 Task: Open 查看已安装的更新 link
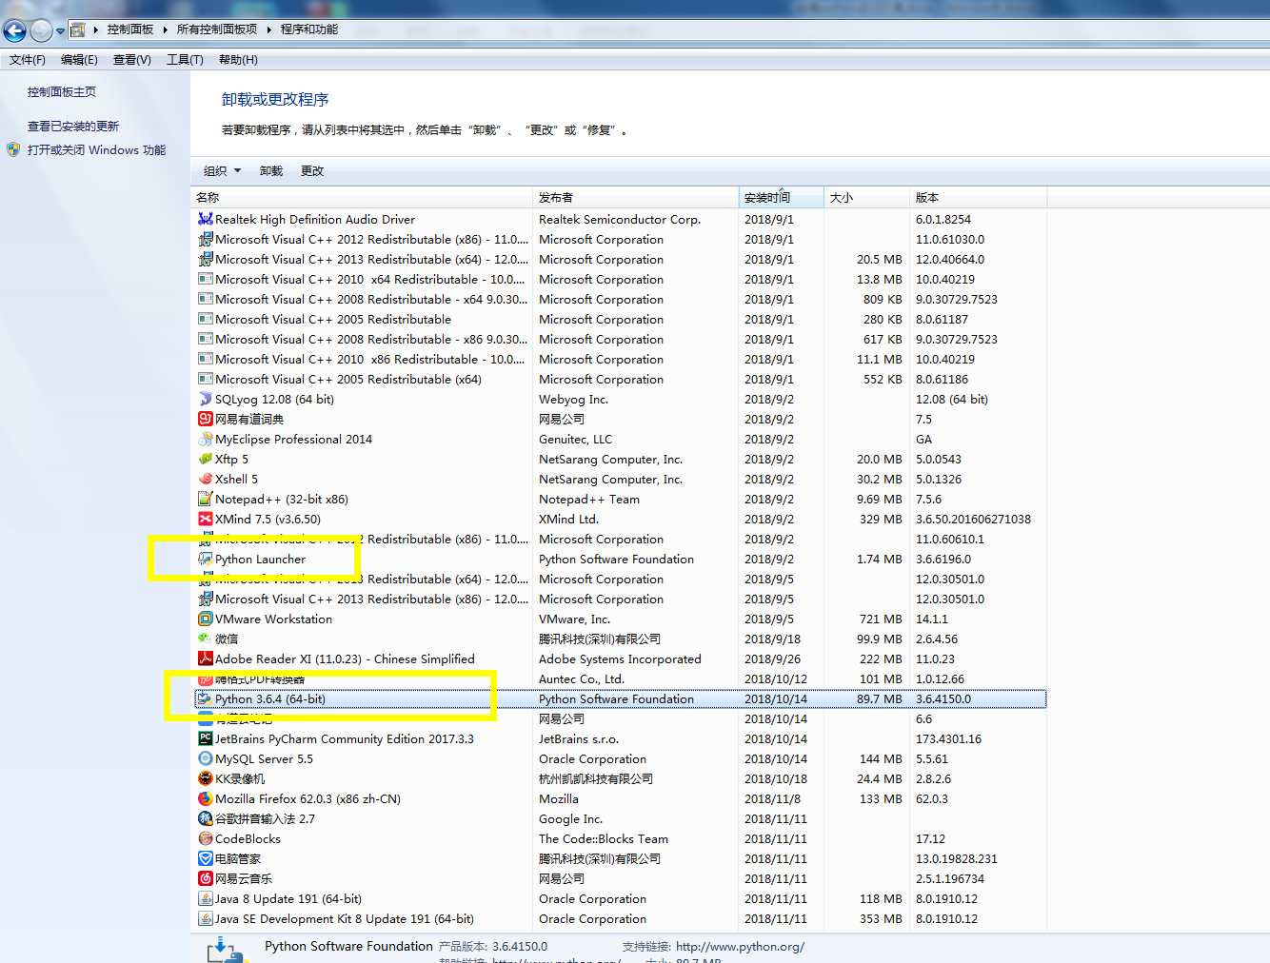tap(73, 126)
